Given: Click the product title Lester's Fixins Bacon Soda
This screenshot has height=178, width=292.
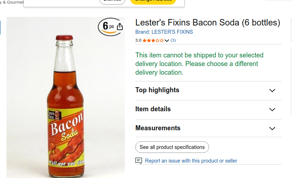Looking at the screenshot, I should [x=207, y=23].
